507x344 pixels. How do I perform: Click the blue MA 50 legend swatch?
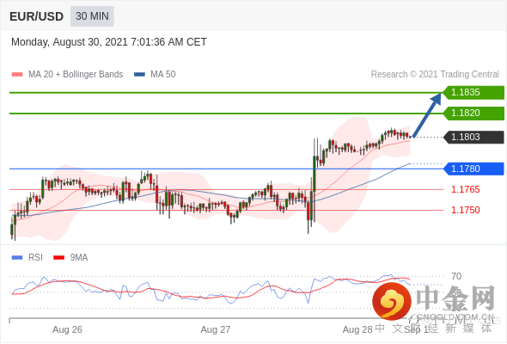[139, 75]
